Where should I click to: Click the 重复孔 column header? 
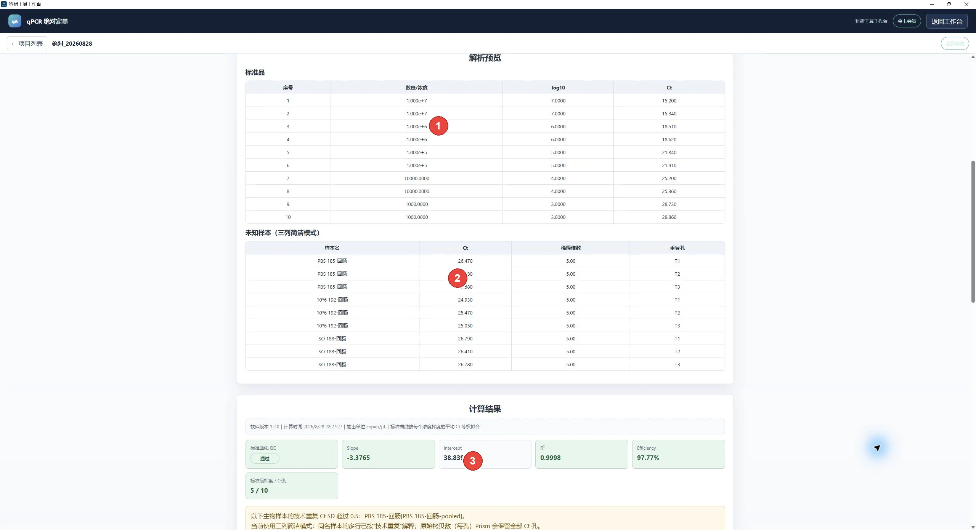(677, 248)
